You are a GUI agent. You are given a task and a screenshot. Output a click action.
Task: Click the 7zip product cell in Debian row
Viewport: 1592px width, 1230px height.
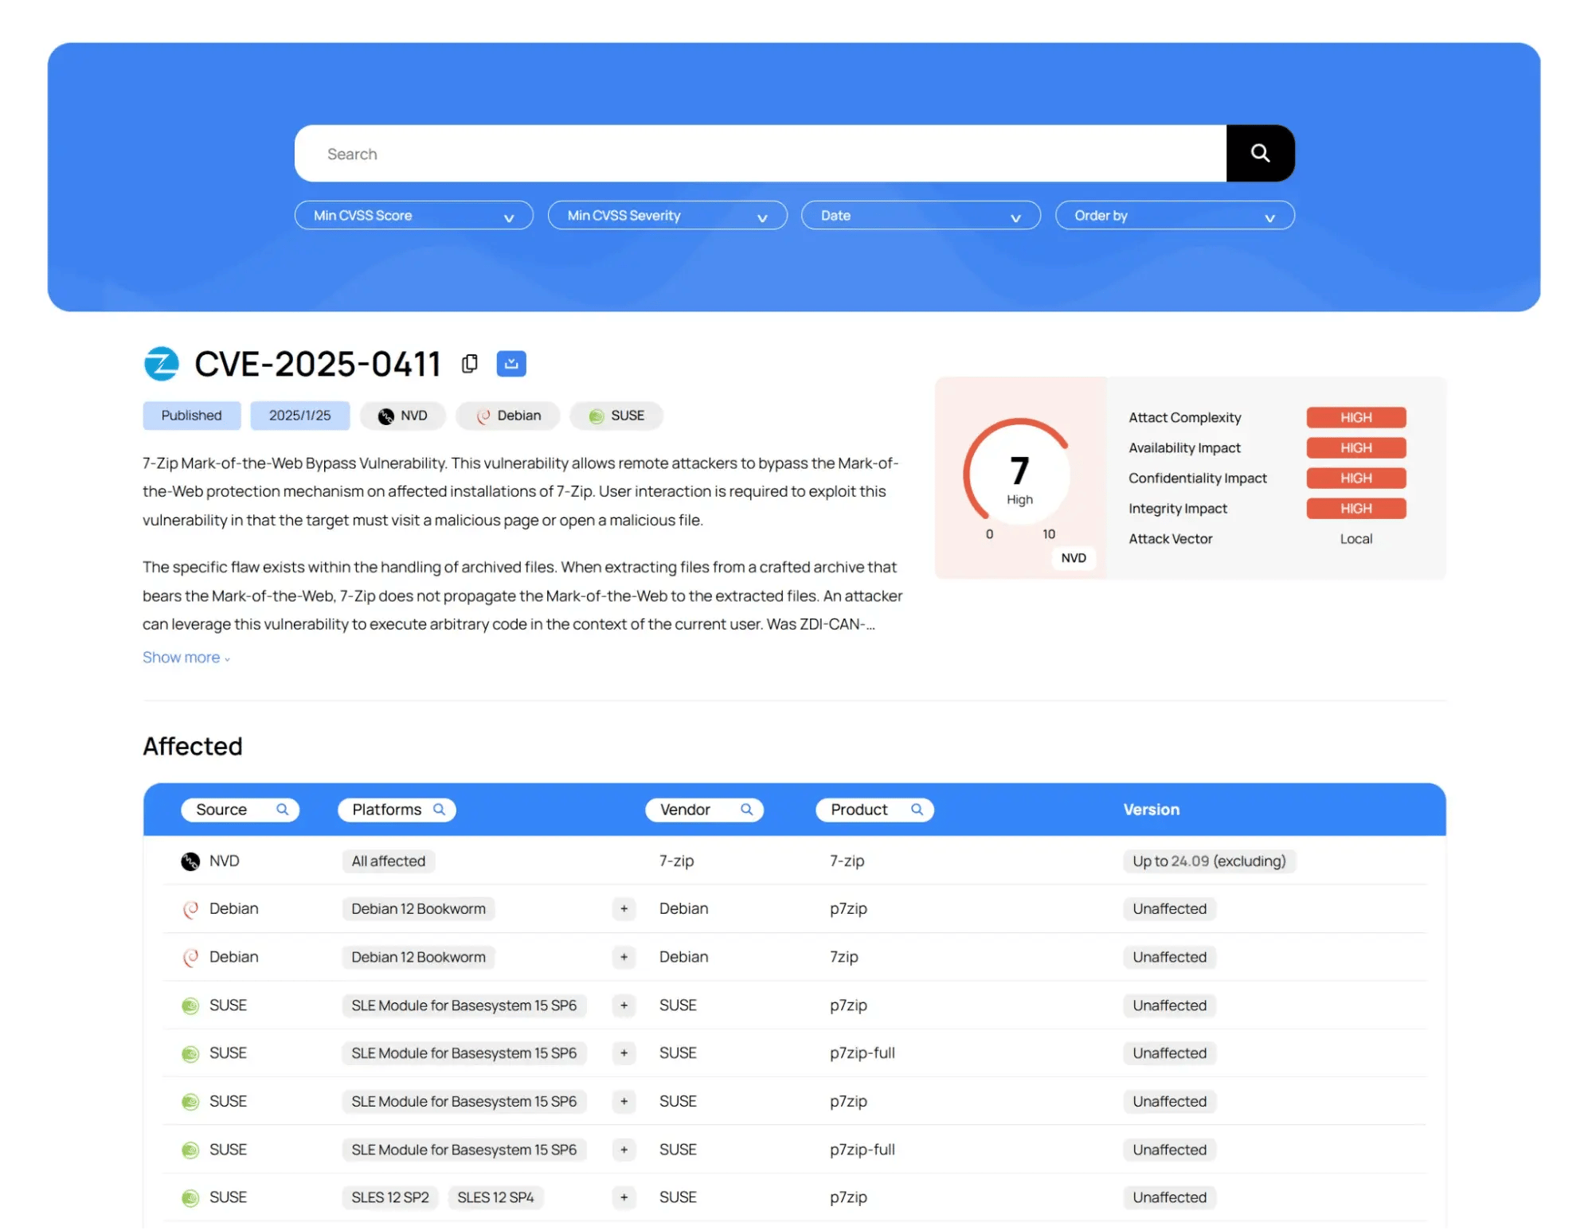tap(843, 957)
